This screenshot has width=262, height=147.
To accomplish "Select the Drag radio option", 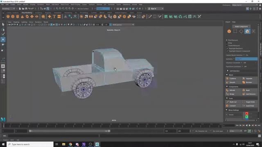I will coord(227,43).
